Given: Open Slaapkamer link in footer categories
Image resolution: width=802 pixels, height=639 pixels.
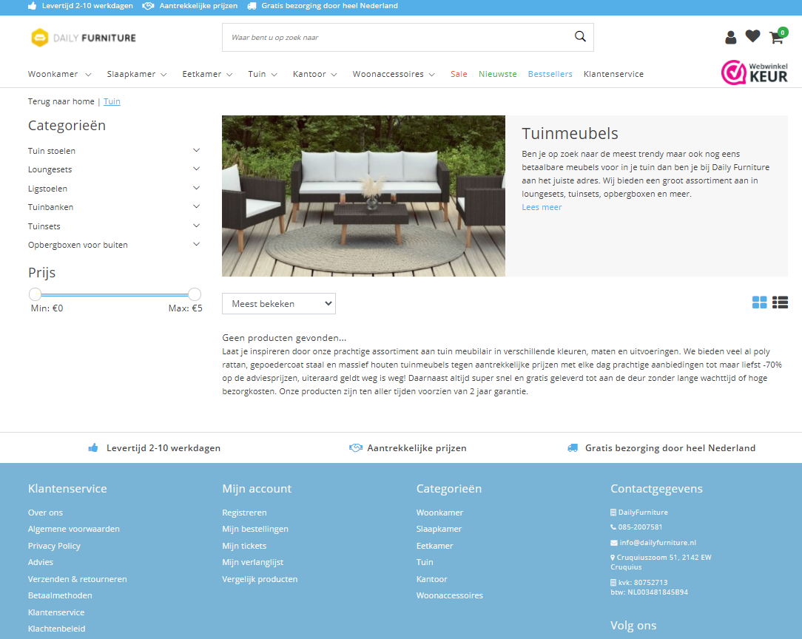Looking at the screenshot, I should pyautogui.click(x=439, y=529).
